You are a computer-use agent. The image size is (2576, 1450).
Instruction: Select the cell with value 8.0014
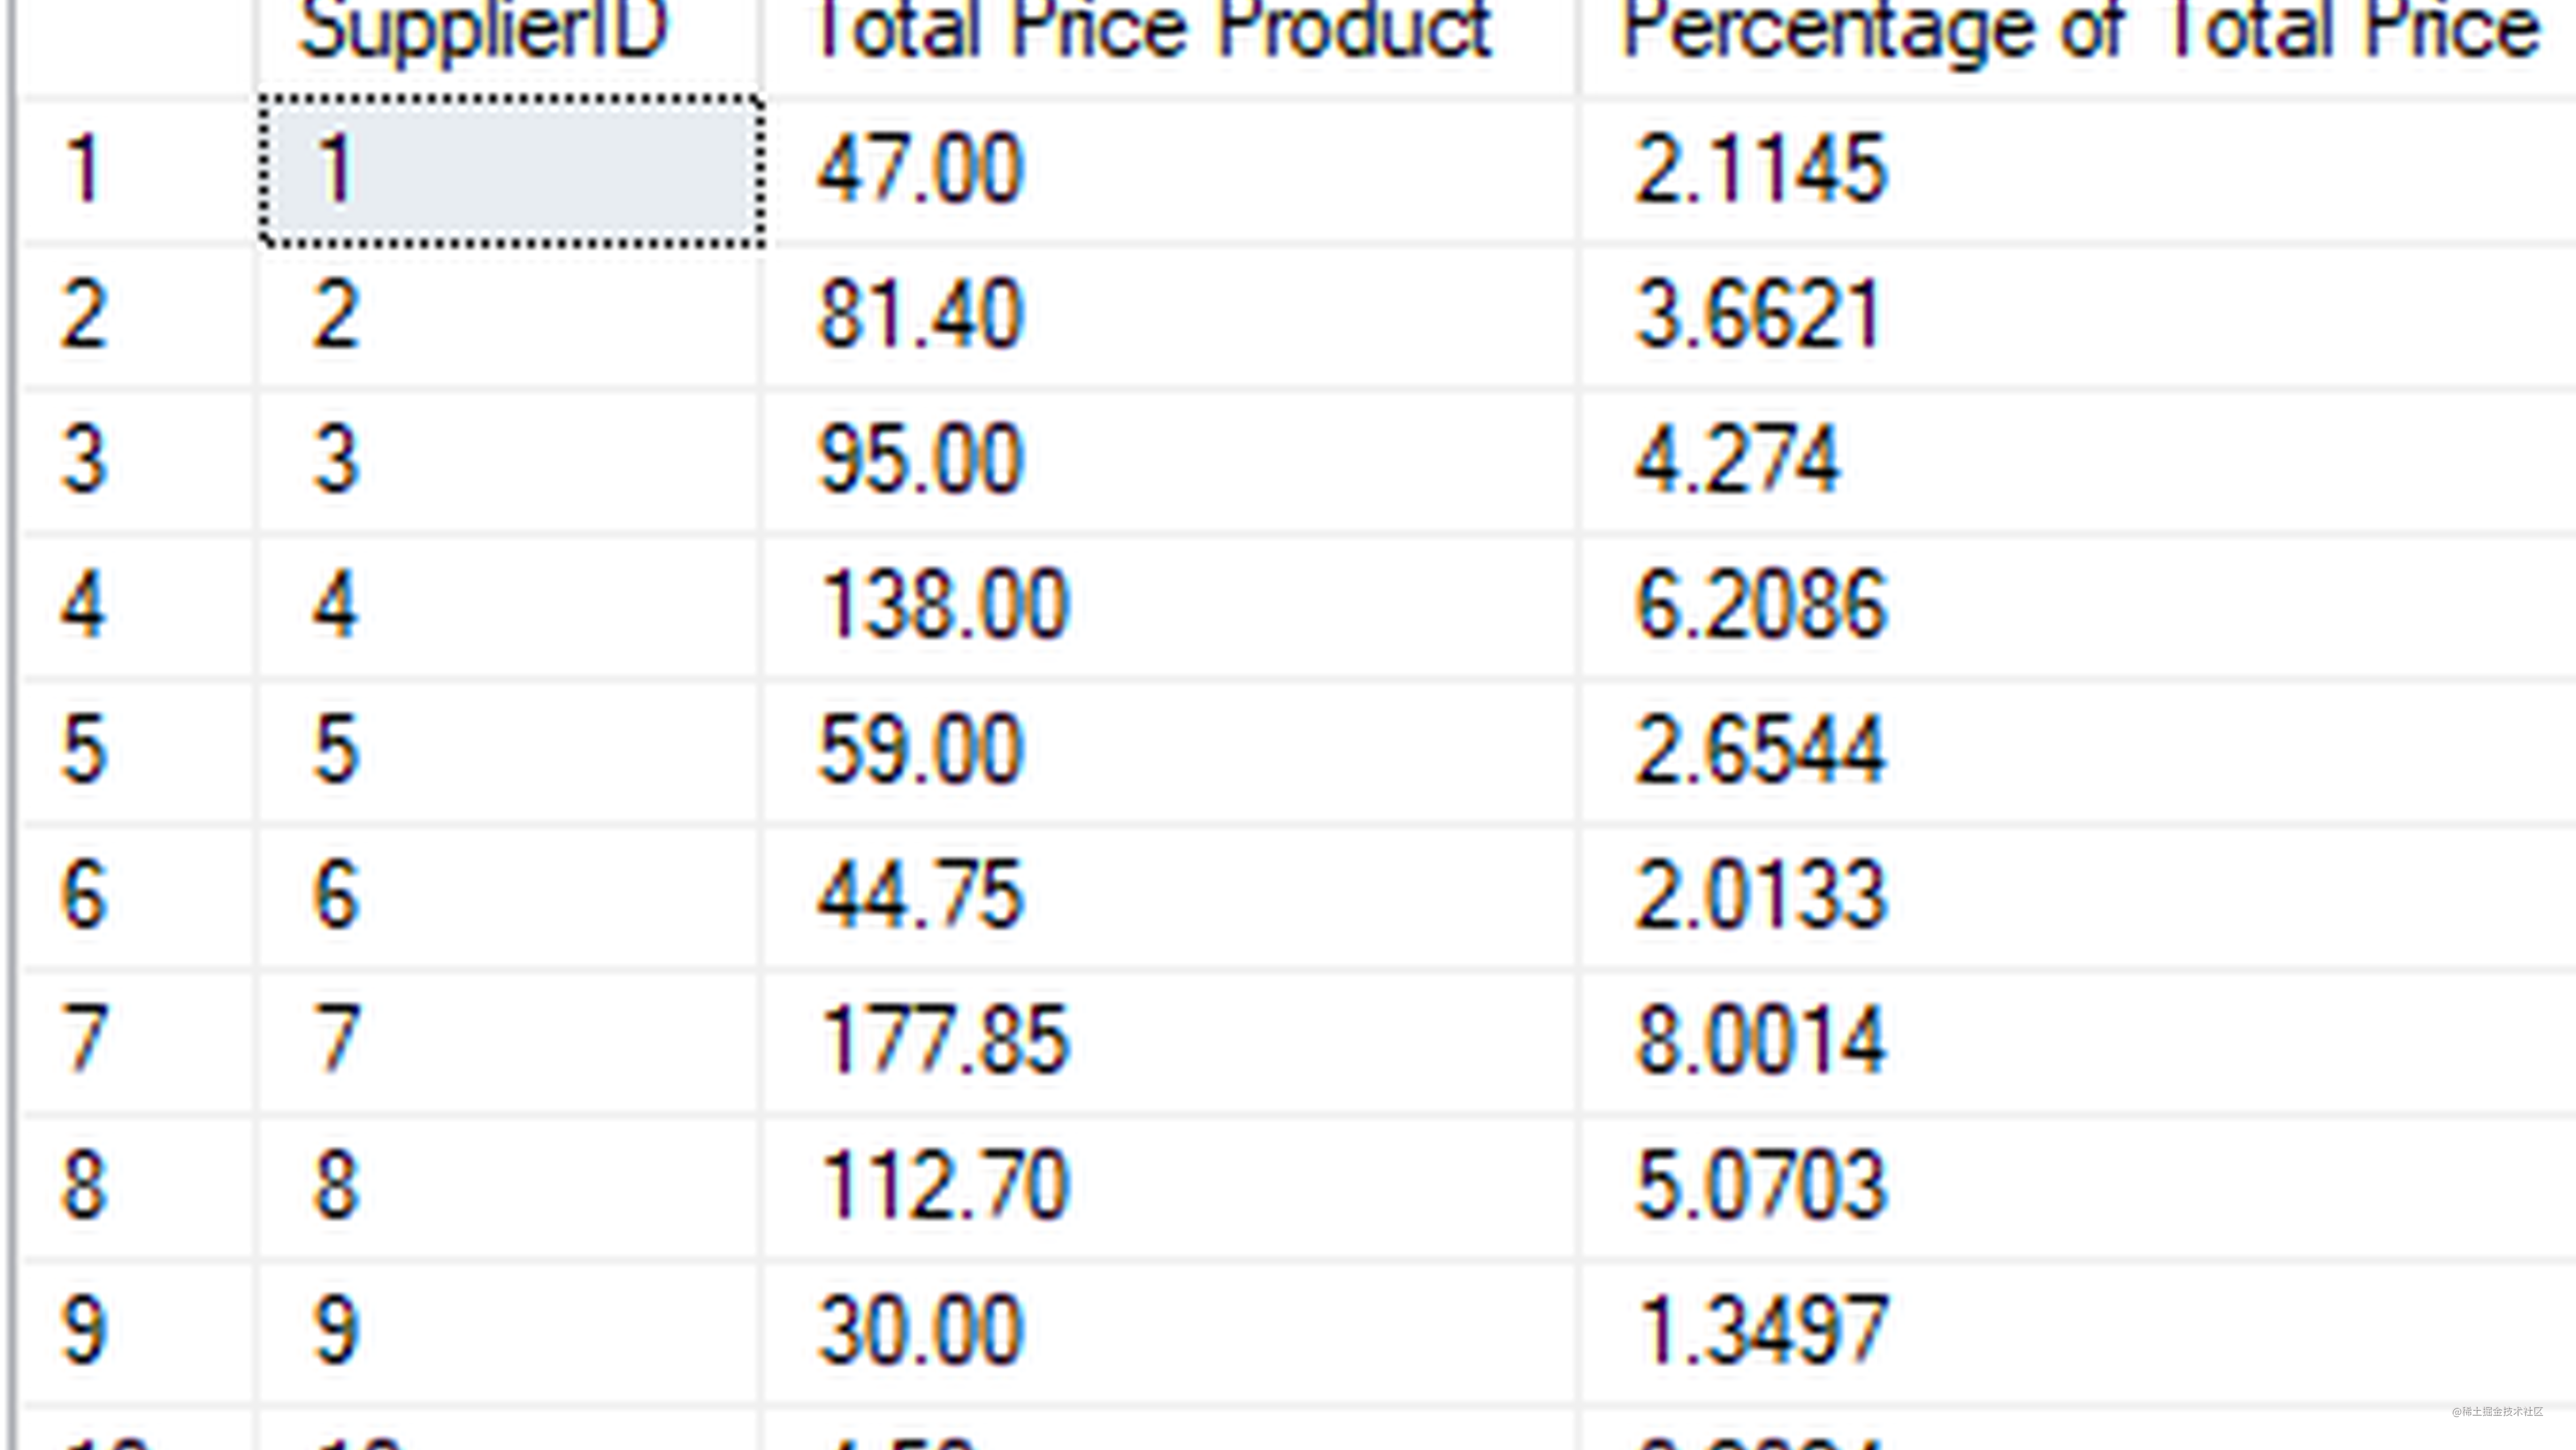(x=2079, y=1041)
